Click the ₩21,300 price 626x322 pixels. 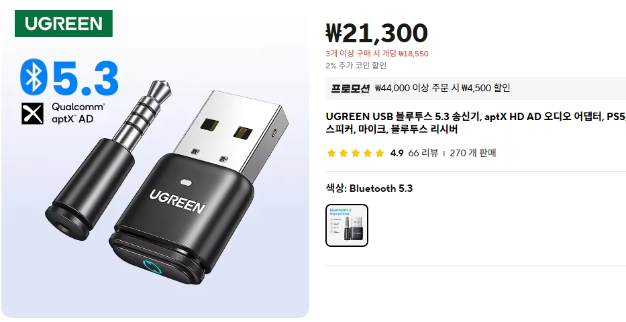(x=377, y=33)
